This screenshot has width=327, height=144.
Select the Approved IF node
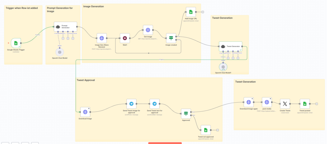(186, 114)
